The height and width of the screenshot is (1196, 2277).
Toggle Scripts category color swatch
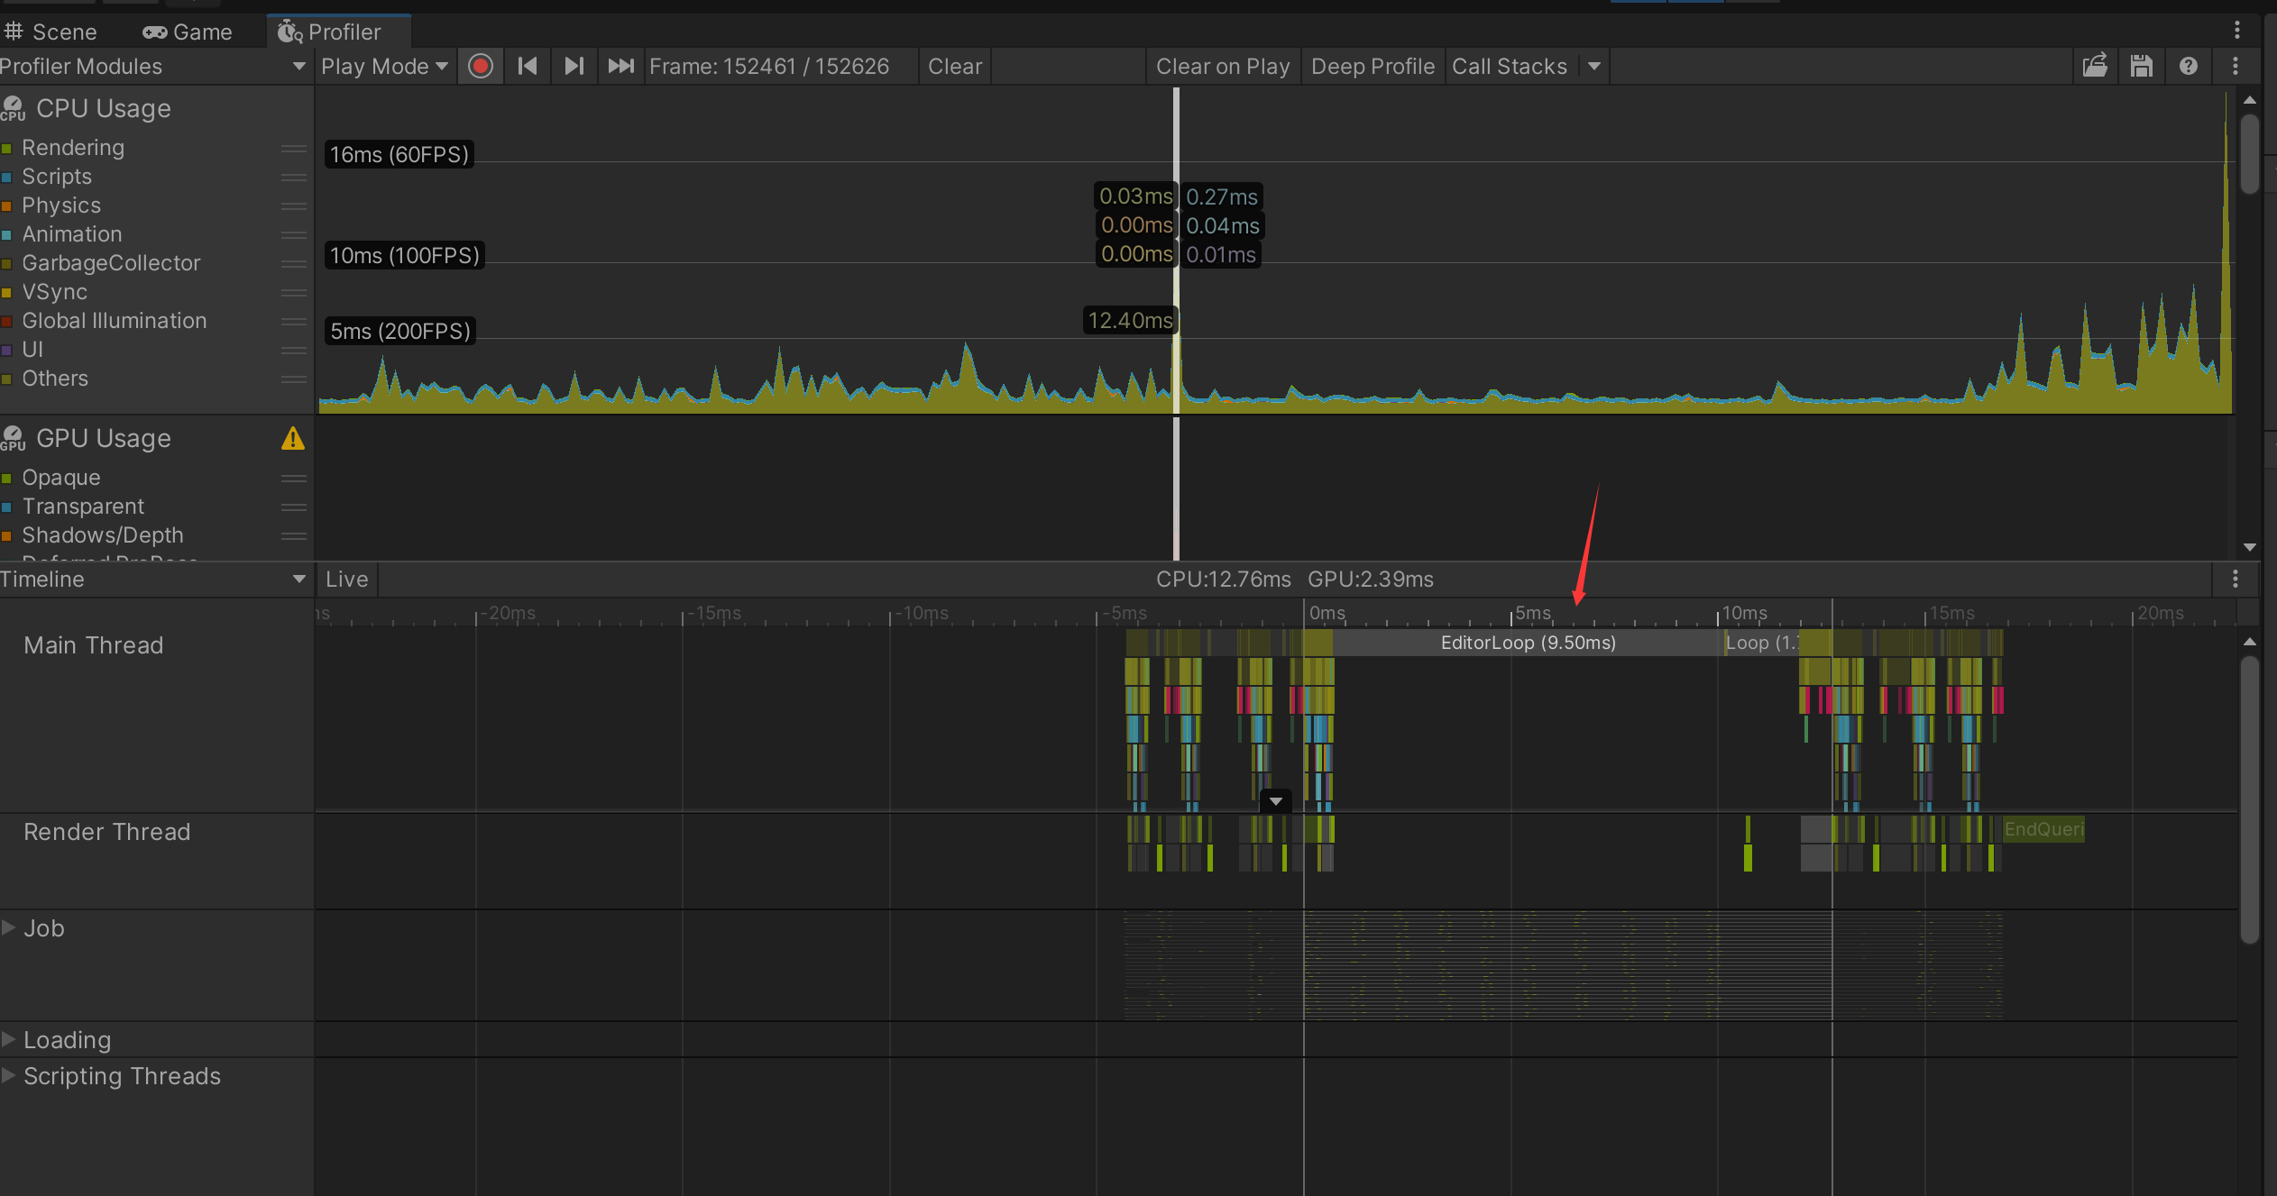(6, 177)
